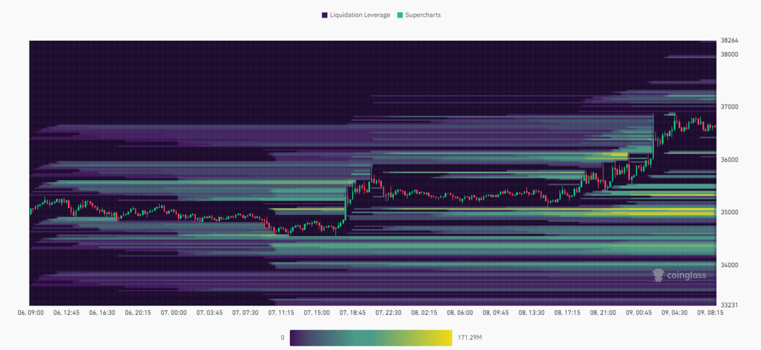Select the 09, 08:15 time axis label
The image size is (761, 350).
709,313
